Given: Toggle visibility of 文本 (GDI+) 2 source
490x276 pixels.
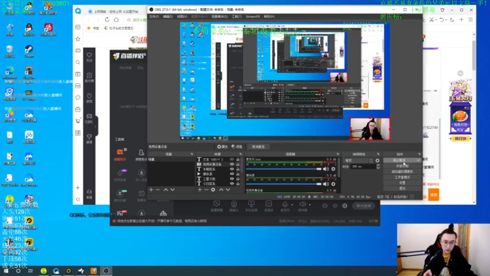Looking at the screenshot, I should [232, 159].
